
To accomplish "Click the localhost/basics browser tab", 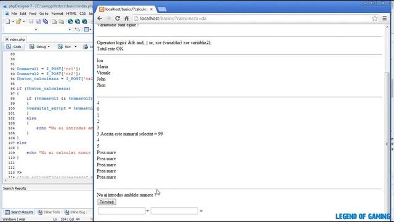I will tap(126, 9).
